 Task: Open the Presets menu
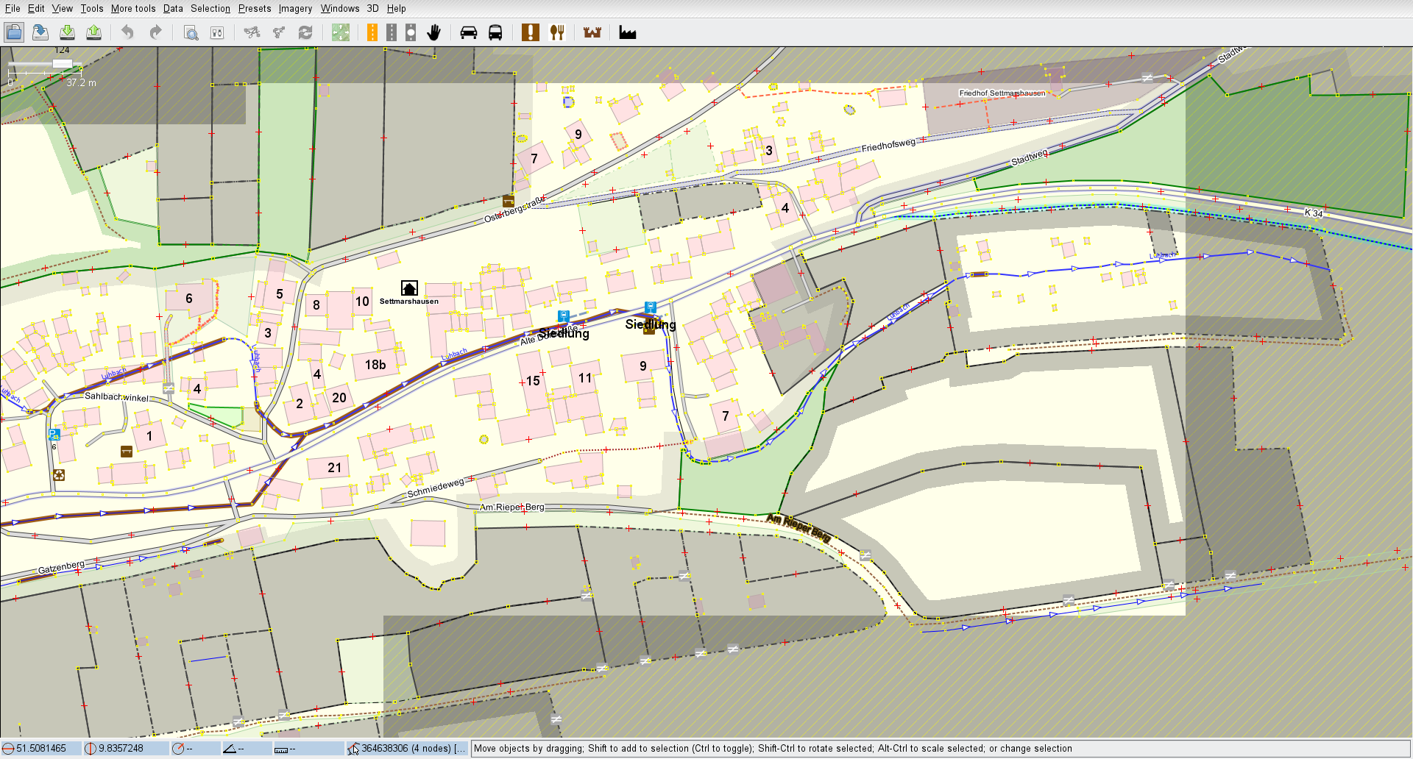point(255,9)
